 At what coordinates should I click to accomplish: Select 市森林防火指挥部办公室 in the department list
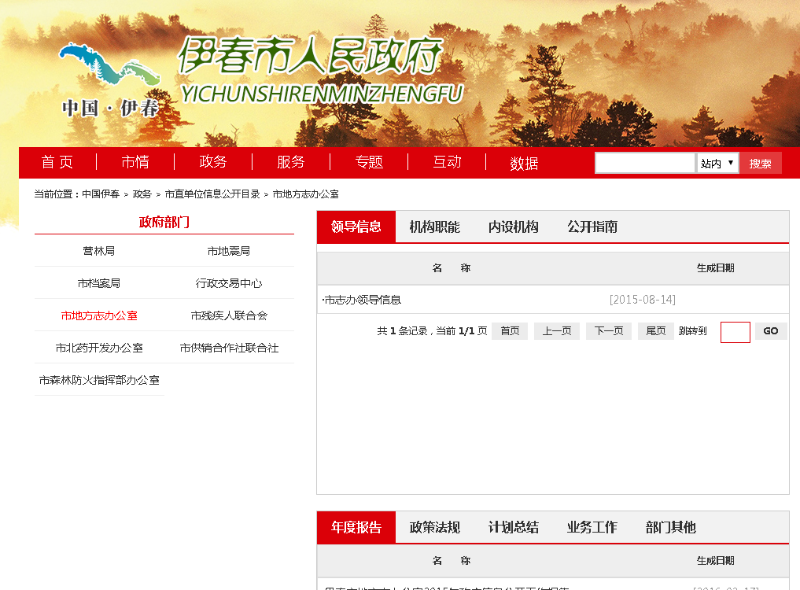99,380
